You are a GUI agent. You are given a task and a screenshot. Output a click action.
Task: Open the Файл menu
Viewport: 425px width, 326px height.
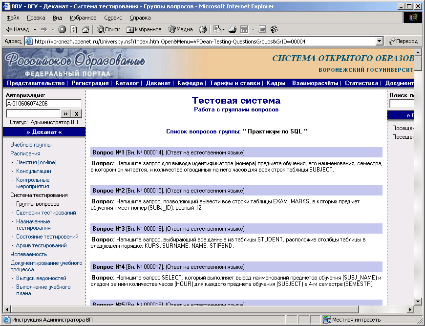pyautogui.click(x=13, y=18)
